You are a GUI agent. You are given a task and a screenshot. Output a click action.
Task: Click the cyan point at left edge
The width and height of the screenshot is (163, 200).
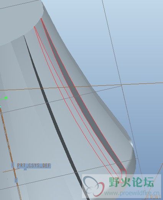[x=0, y=107]
